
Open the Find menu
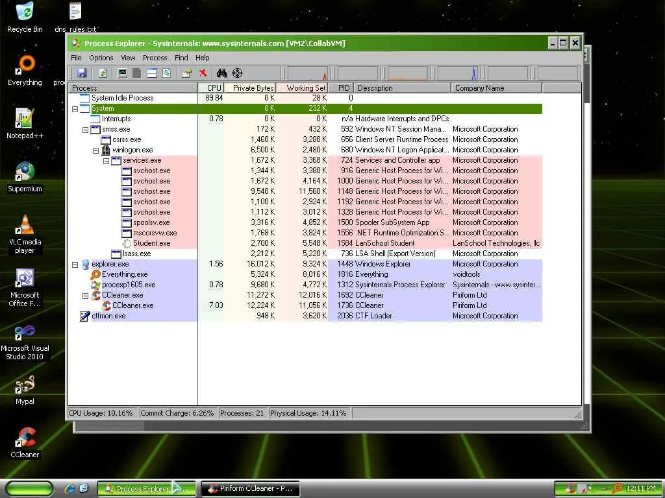point(181,58)
